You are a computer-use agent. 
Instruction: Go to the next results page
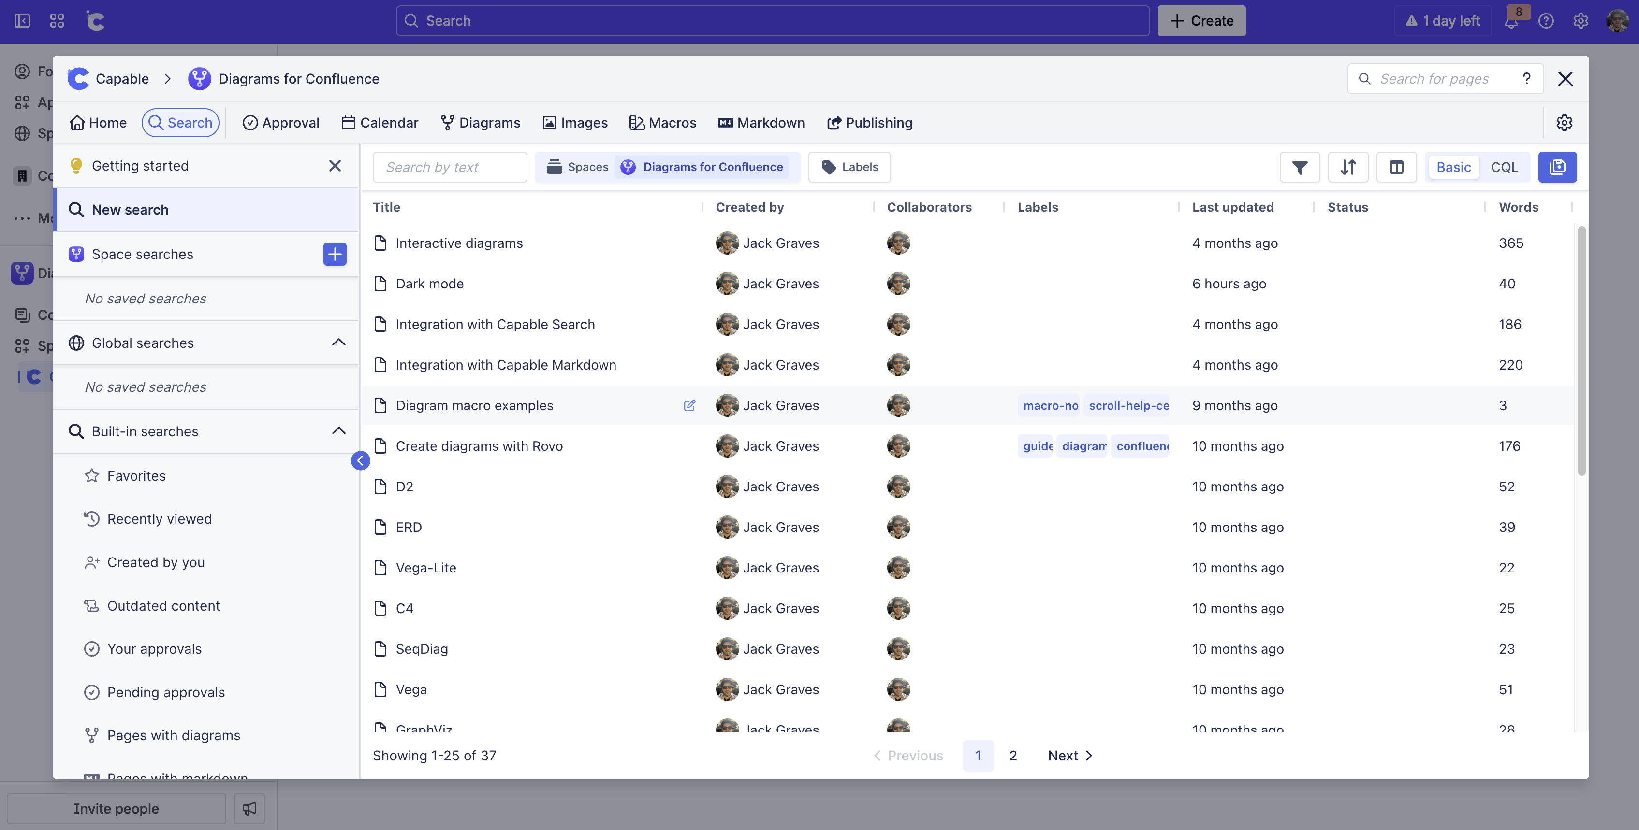pos(1069,756)
